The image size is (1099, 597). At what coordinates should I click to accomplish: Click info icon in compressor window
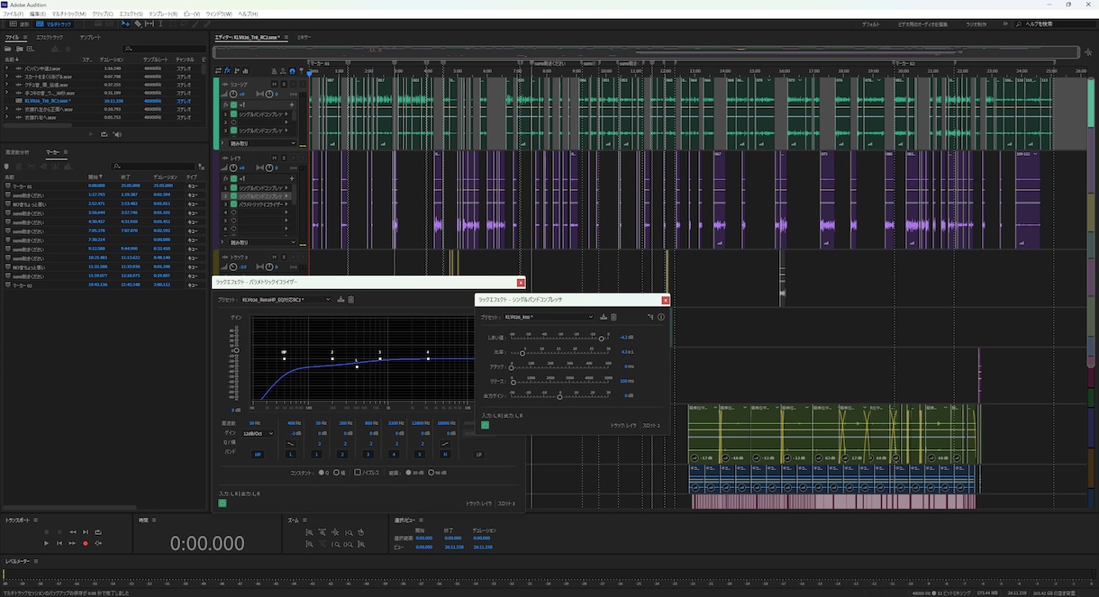(661, 317)
